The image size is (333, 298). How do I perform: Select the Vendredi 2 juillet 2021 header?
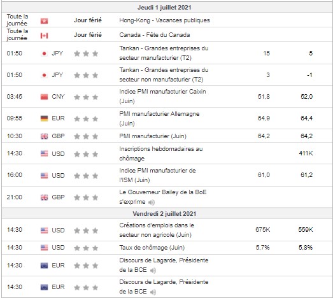coord(164,214)
